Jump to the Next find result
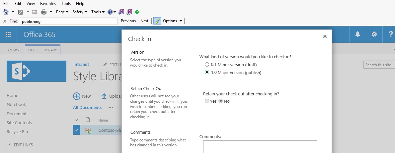Image resolution: width=395 pixels, height=153 pixels. pos(144,21)
